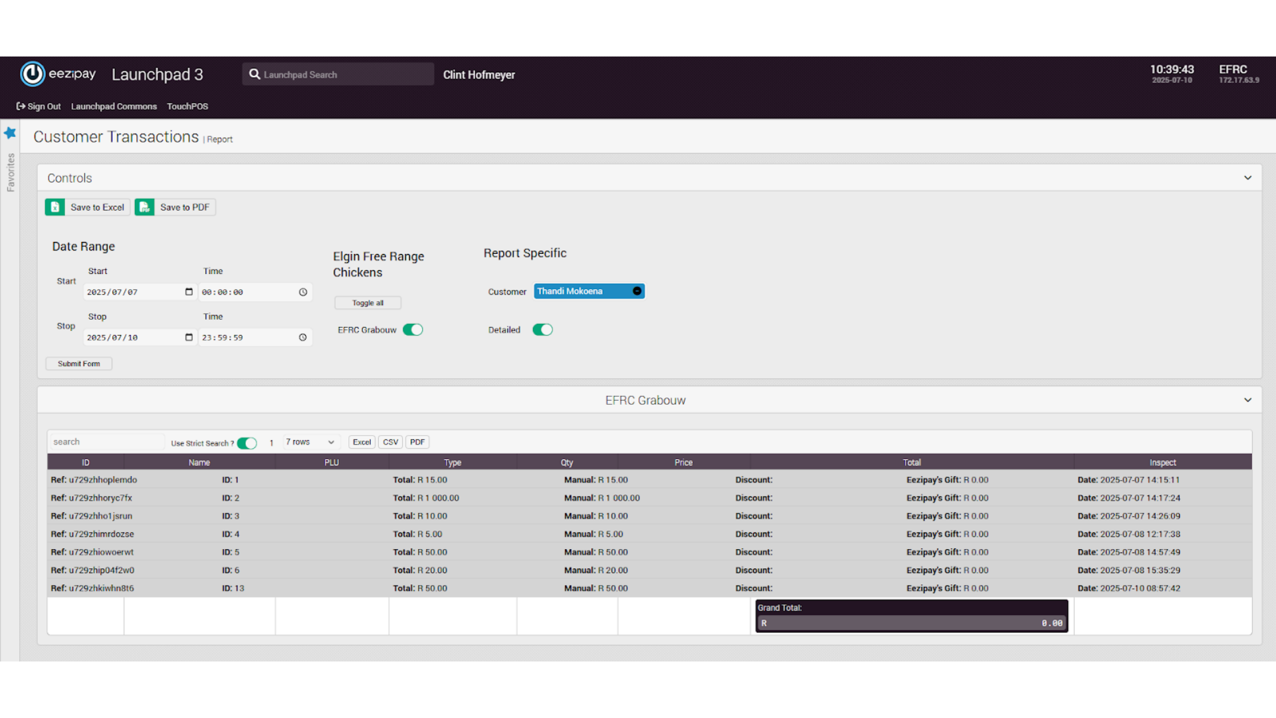Viewport: 1276px width, 718px height.
Task: Click the Save to Excel button
Action: coord(87,207)
